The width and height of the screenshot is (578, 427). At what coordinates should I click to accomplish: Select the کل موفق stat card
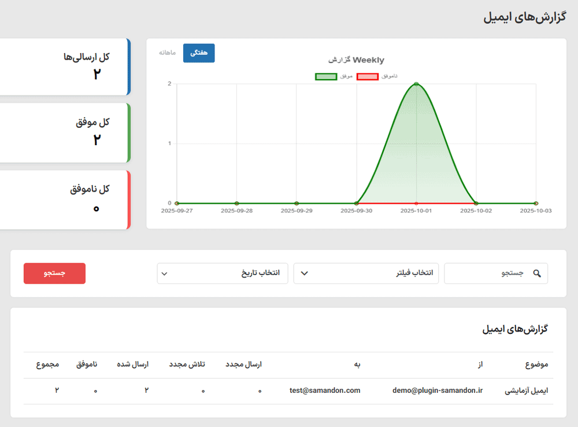[x=64, y=132]
